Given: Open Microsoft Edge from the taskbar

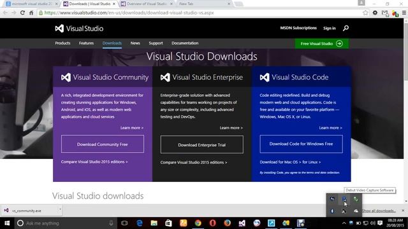Looking at the screenshot, I should tap(139, 223).
